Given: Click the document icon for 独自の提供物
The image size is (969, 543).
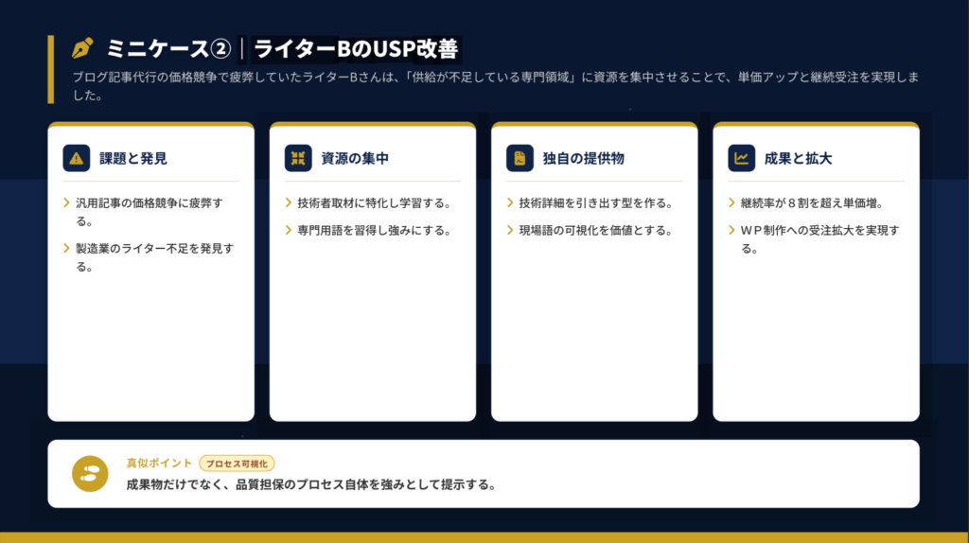Looking at the screenshot, I should tap(520, 158).
